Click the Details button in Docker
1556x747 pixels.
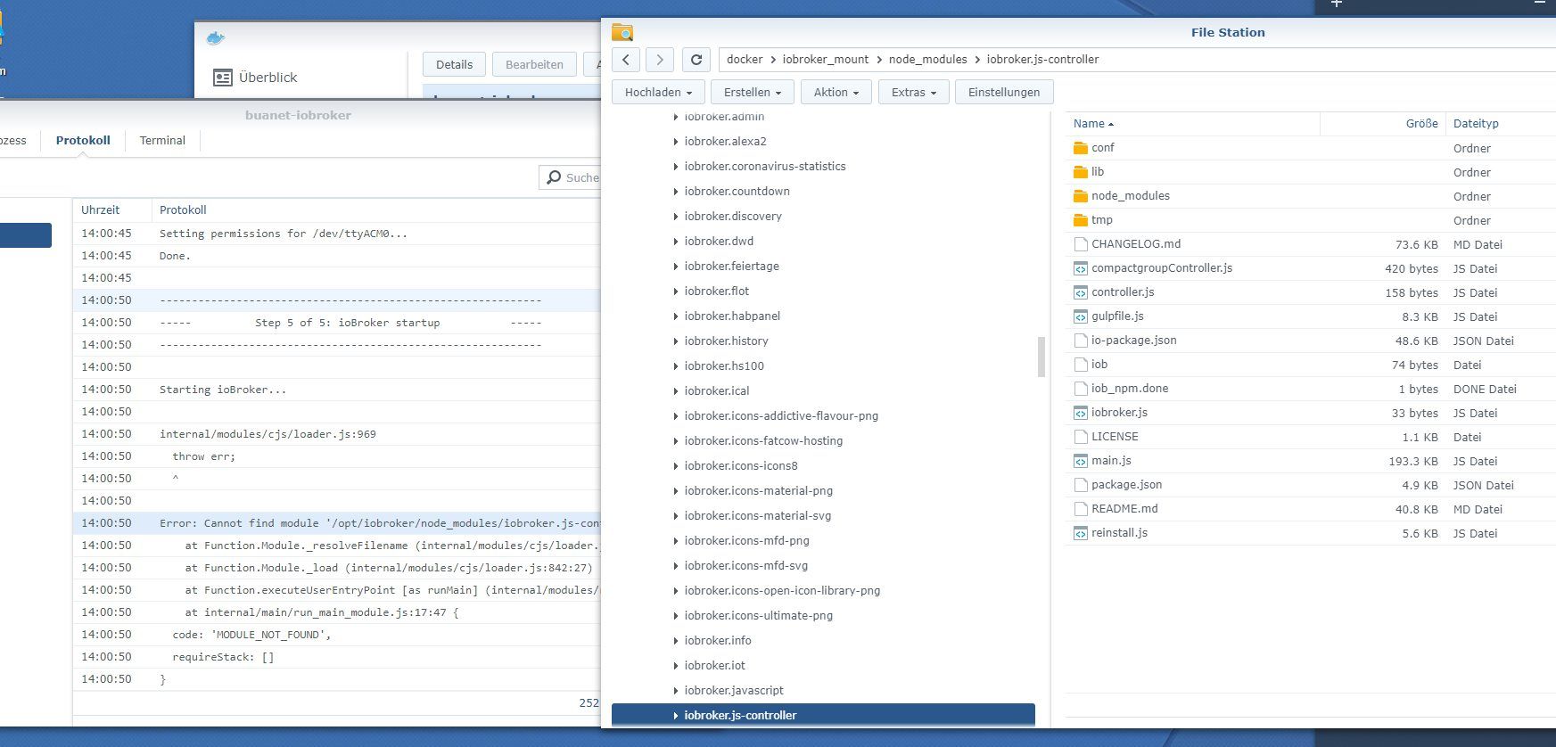pos(454,64)
